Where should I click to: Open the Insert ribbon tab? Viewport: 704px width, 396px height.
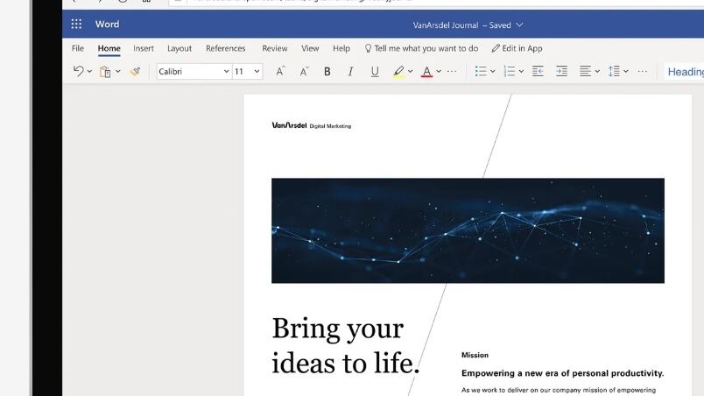[144, 49]
